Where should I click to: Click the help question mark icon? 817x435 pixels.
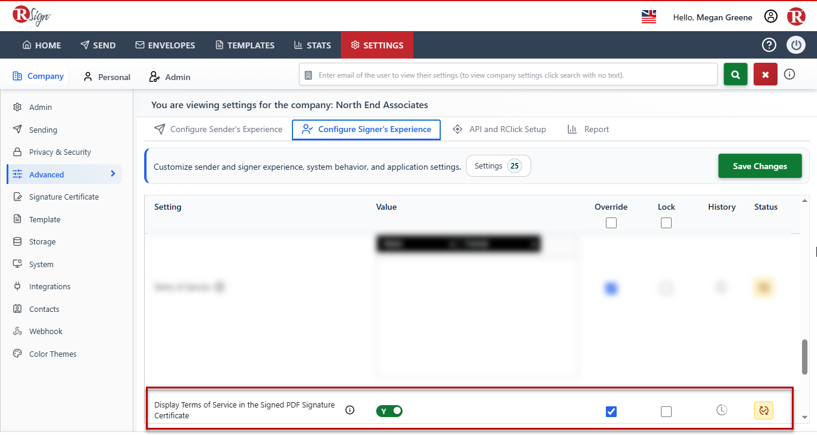[769, 45]
